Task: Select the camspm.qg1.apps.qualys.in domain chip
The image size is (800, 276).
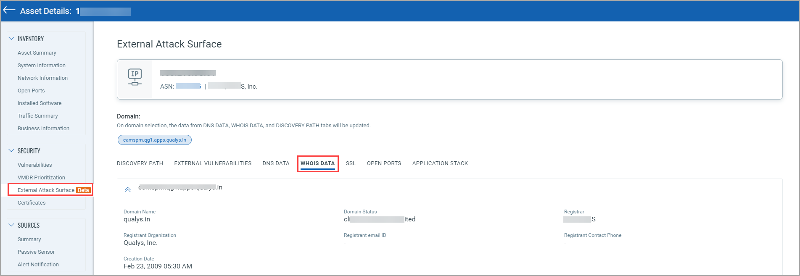Action: tap(155, 140)
